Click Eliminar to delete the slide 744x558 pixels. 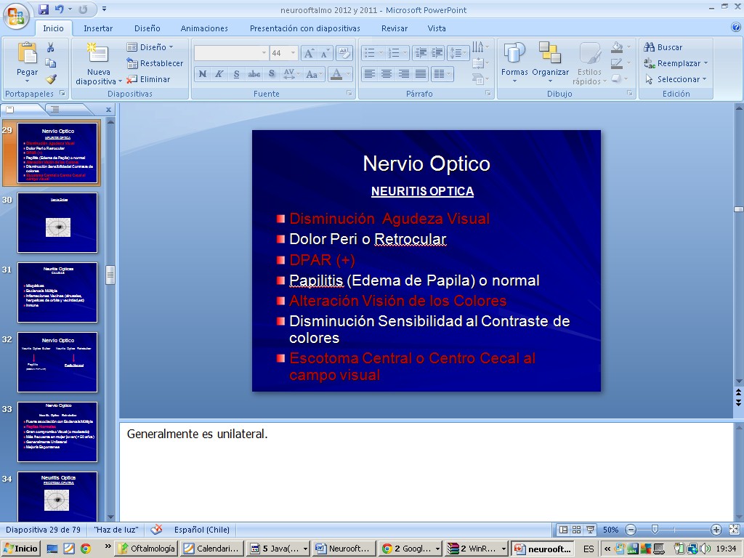149,79
